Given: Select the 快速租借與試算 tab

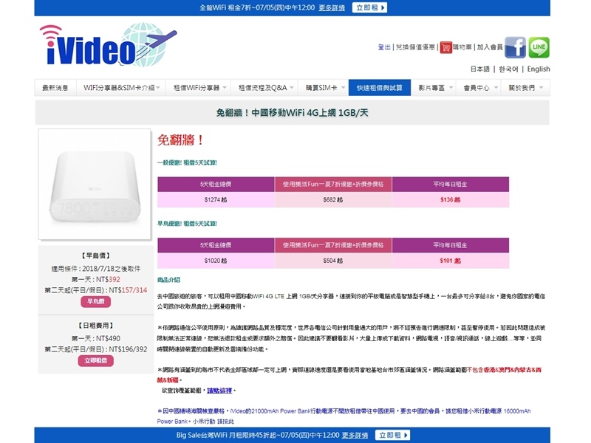Looking at the screenshot, I should tap(380, 88).
